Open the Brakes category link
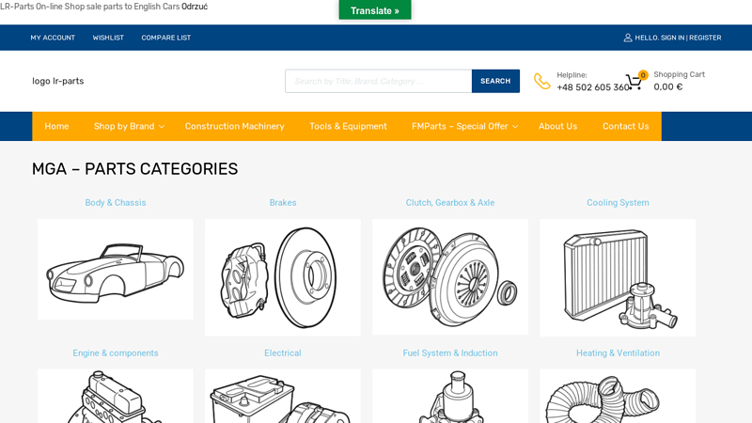Image resolution: width=752 pixels, height=423 pixels. 283,202
